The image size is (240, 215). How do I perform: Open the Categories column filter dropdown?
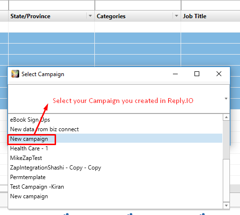tap(176, 16)
